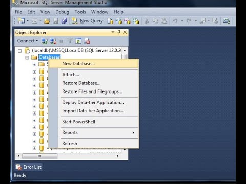The height and width of the screenshot is (184, 246).
Task: Select Restore Files and Filegroups...
Action: click(94, 91)
